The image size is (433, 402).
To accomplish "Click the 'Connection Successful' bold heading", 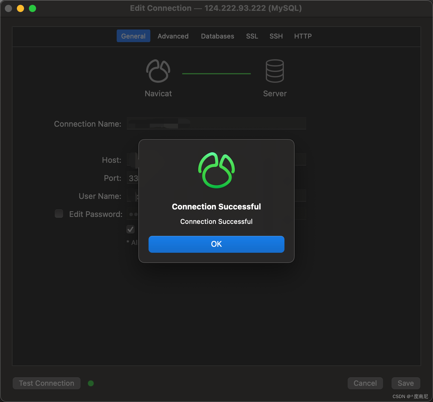I will 216,207.
